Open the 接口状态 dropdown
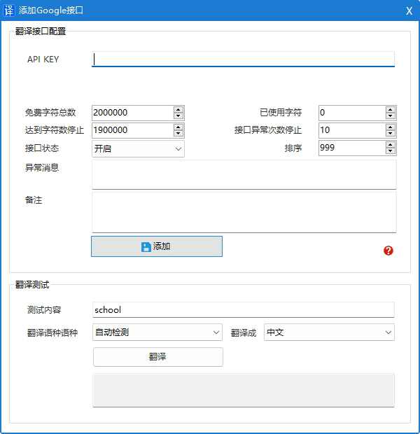The image size is (420, 434). pos(138,148)
